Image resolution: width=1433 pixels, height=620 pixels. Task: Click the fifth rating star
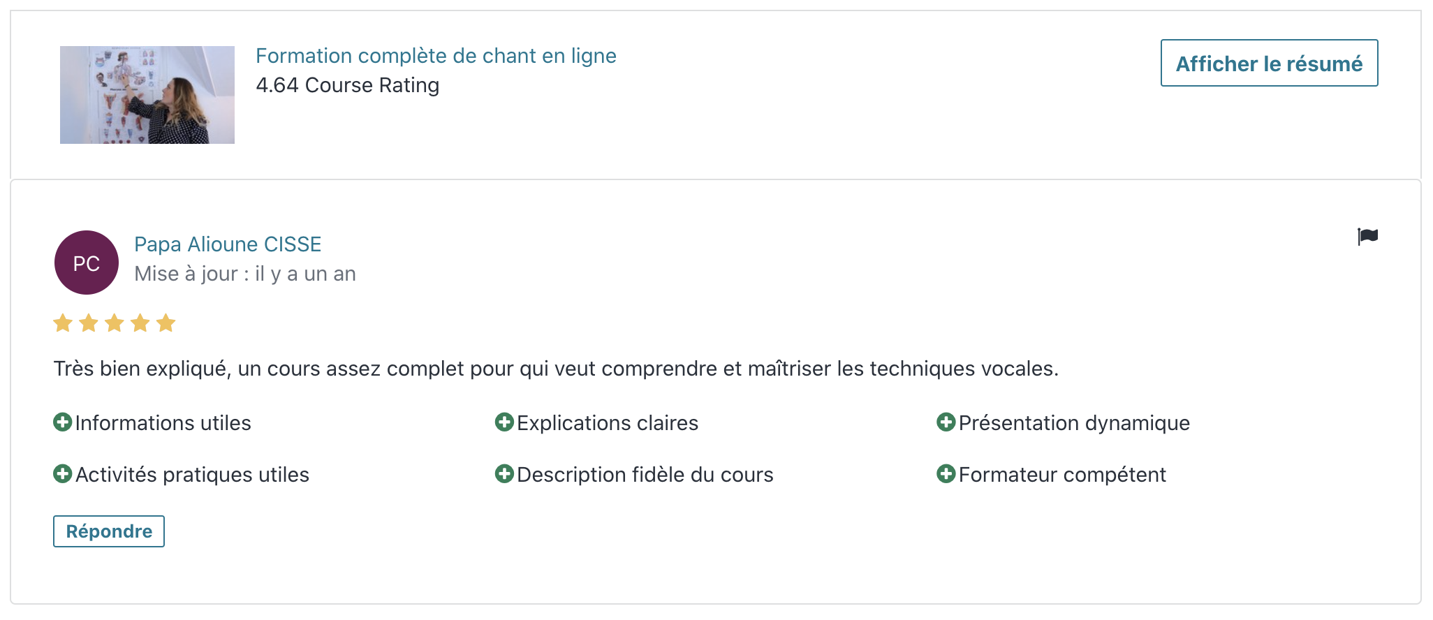coord(166,323)
